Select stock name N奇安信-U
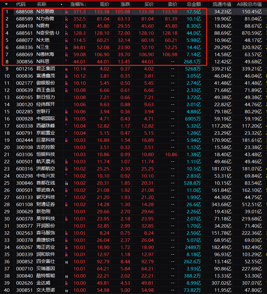Viewport: 267px width, 294px height. point(48,33)
